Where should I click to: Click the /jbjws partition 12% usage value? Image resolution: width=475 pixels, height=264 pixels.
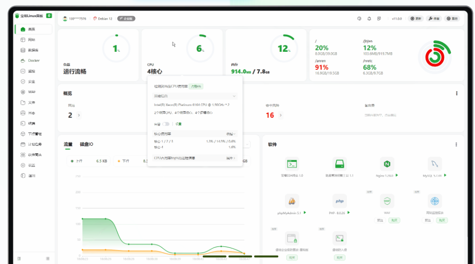point(370,48)
